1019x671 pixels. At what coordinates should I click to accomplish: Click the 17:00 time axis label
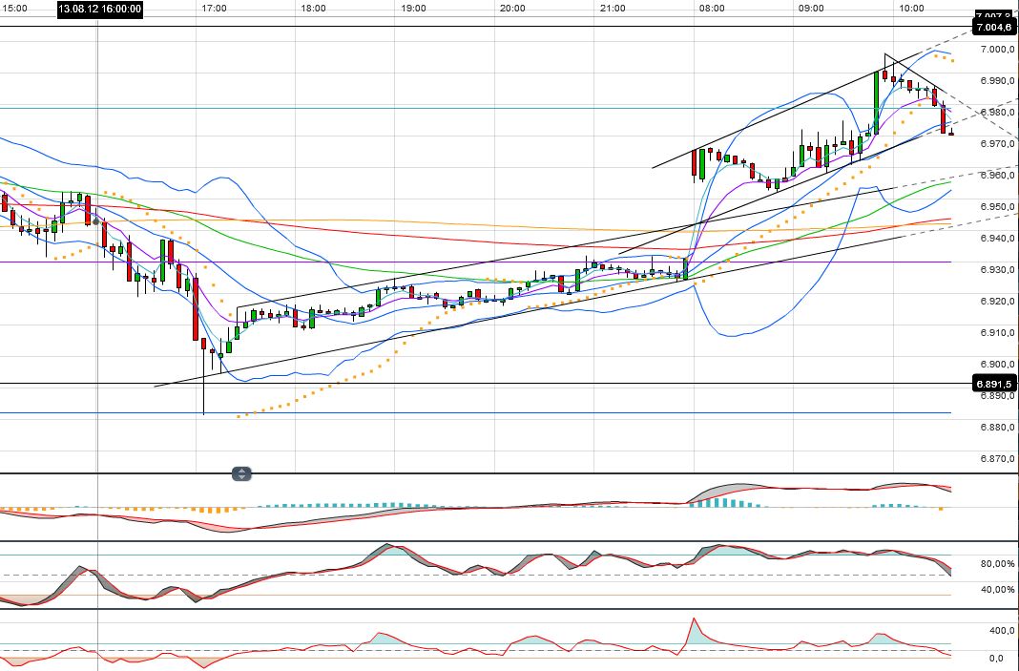pos(214,9)
